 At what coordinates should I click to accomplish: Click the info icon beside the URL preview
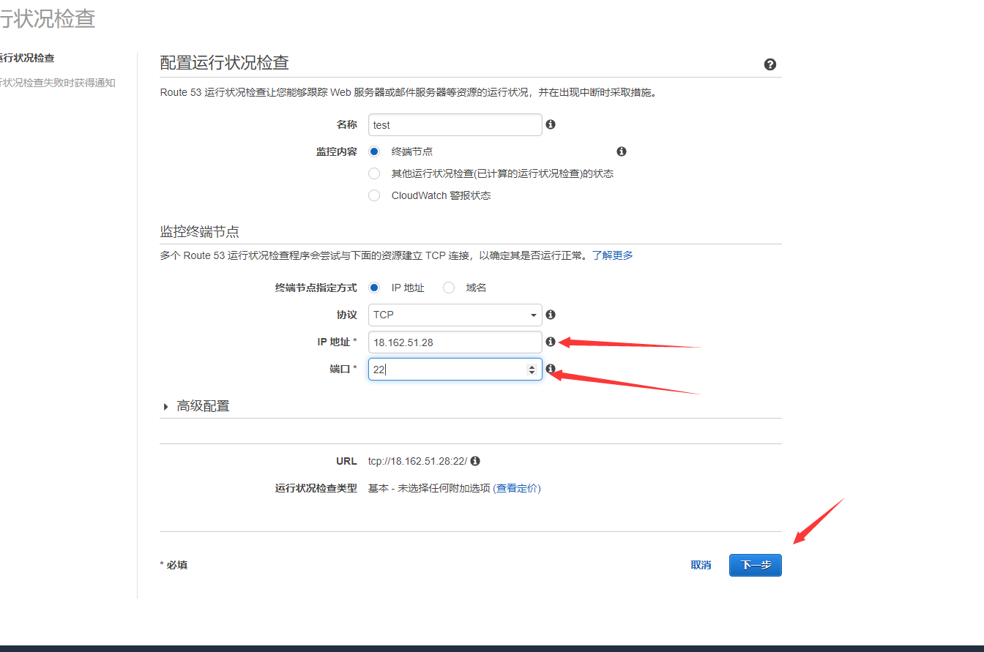(475, 461)
